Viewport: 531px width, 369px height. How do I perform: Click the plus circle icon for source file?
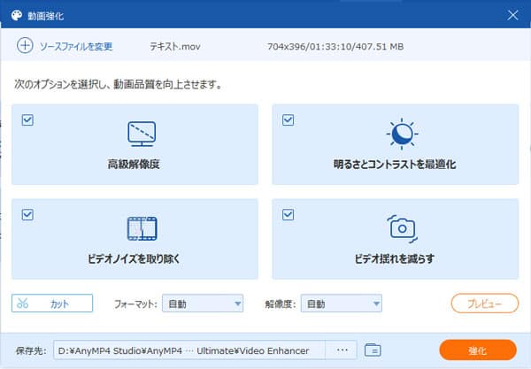pyautogui.click(x=25, y=46)
